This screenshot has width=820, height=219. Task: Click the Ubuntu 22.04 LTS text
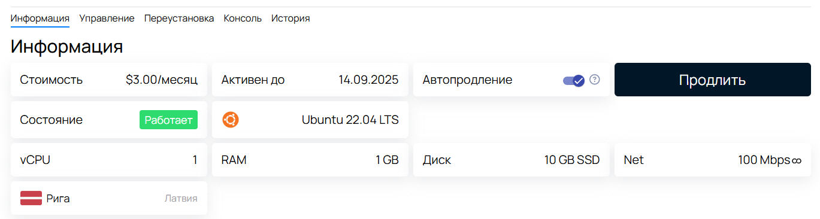click(350, 120)
